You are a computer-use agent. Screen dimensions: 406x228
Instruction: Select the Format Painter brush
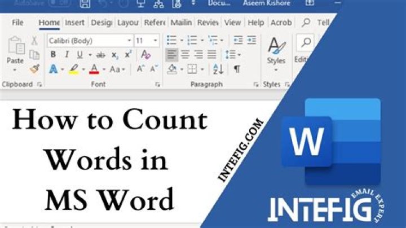pos(34,69)
